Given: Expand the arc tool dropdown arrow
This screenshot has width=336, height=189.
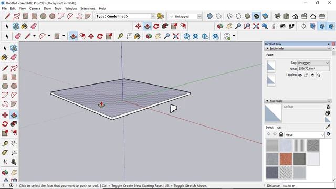Looking at the screenshot, I should (49, 36).
